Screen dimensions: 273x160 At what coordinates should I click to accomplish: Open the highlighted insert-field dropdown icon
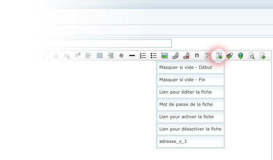coord(219,56)
